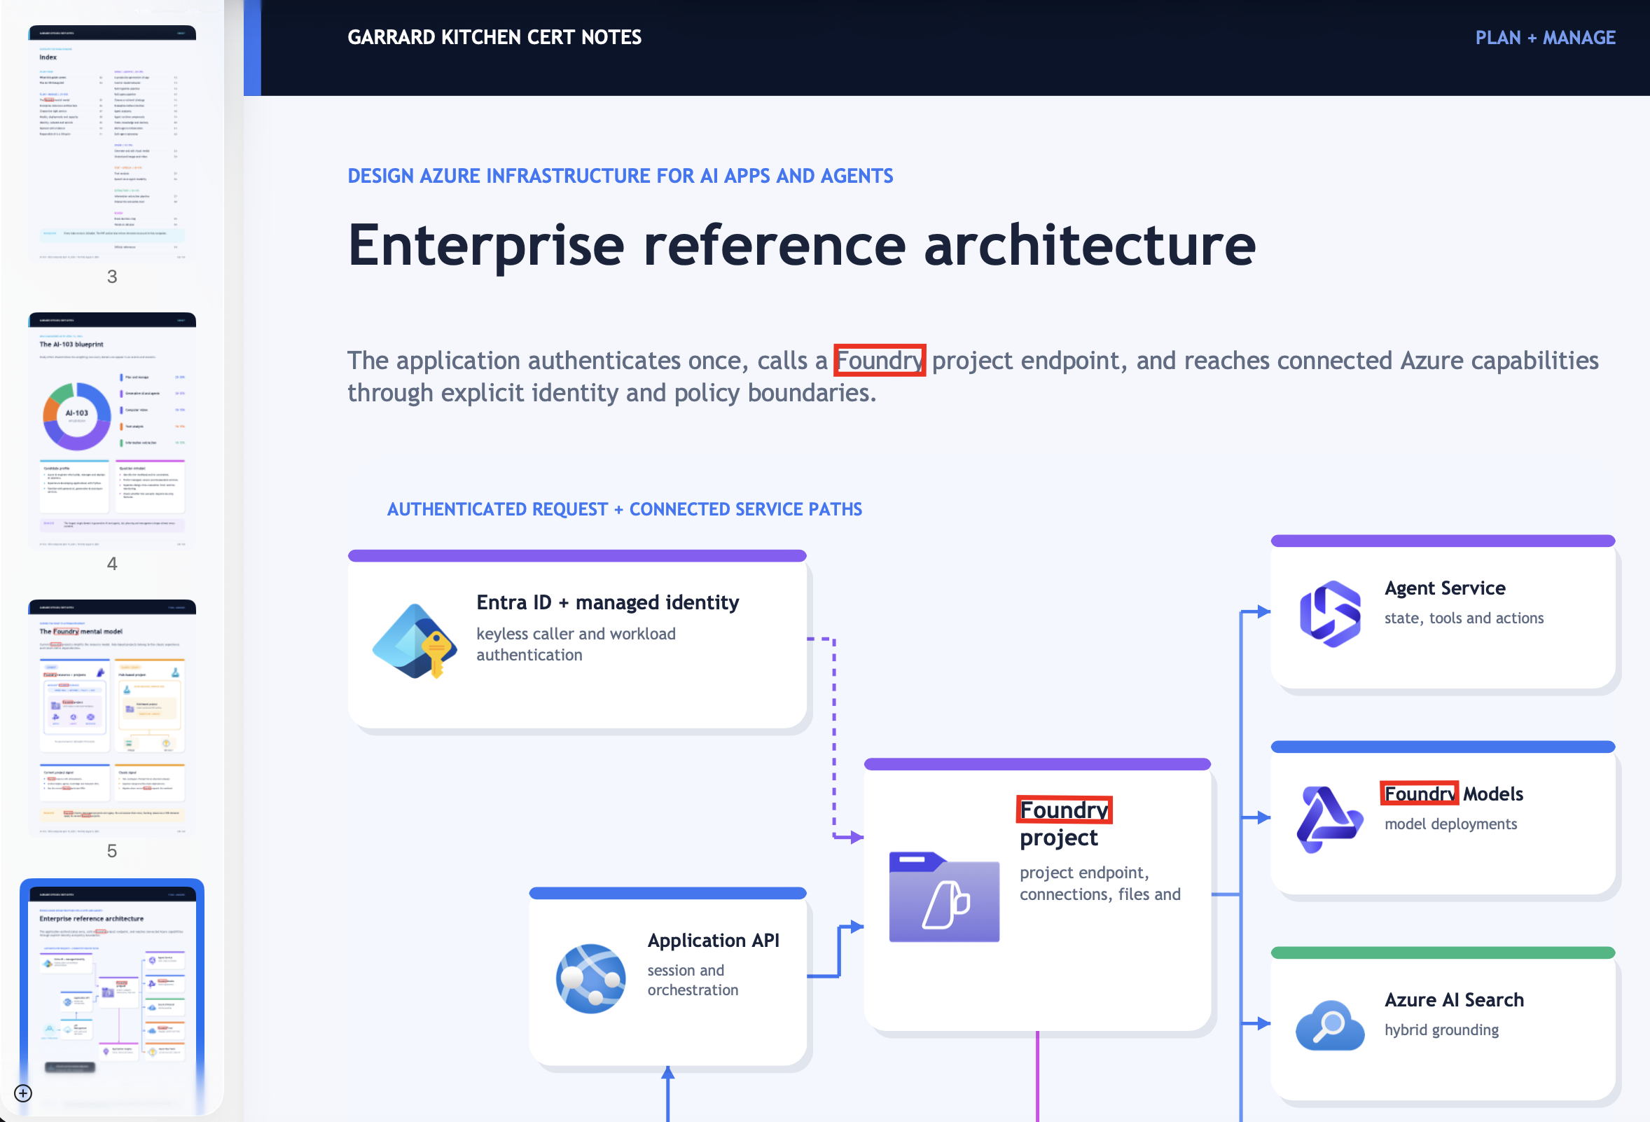Click the "GARRARD KITCHEN CERT NOTES" header text
This screenshot has width=1650, height=1122.
click(x=494, y=37)
